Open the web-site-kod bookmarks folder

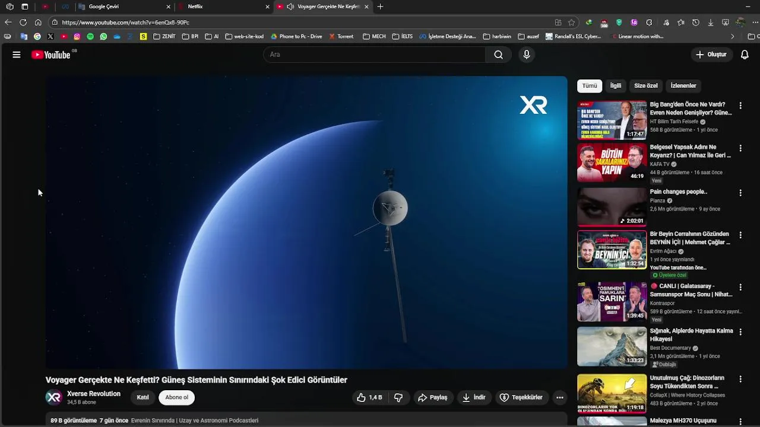244,36
